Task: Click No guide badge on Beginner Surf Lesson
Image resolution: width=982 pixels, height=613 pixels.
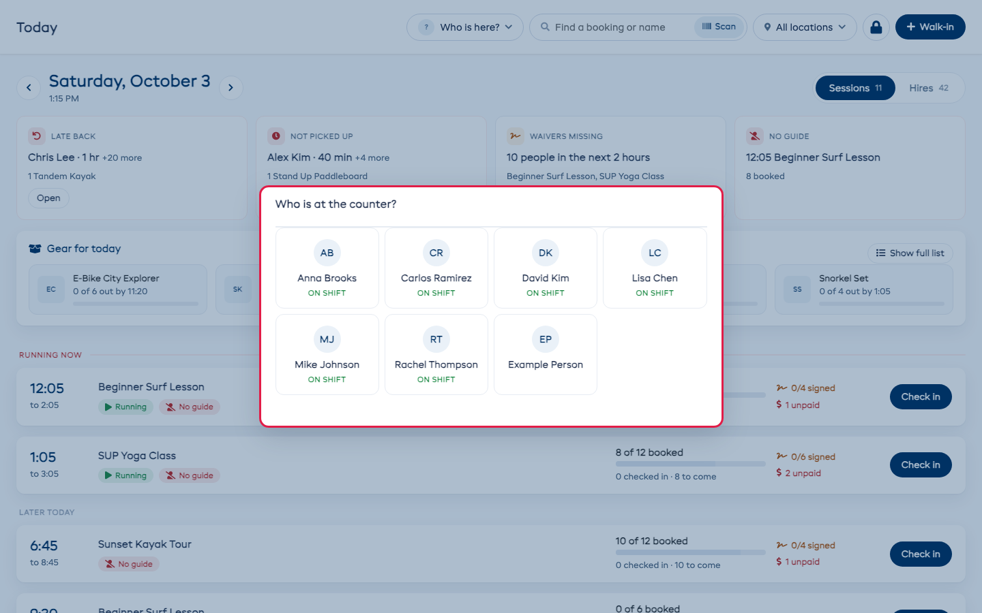Action: [x=190, y=407]
